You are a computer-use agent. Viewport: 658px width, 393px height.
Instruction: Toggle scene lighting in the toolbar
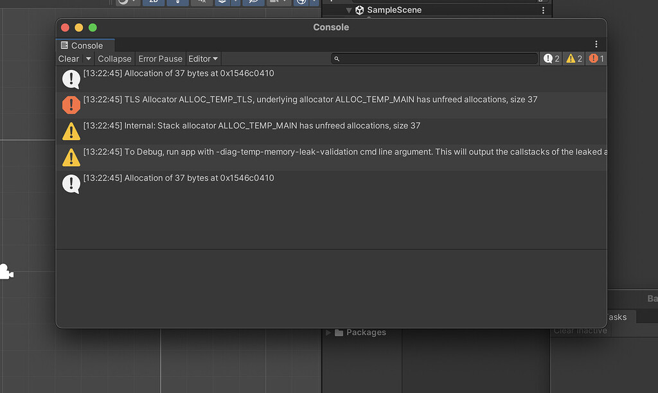(177, 2)
